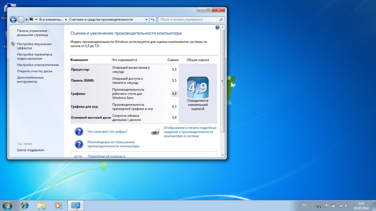Click the «Счетчики и средства производительности» breadcrumb

pos(101,19)
